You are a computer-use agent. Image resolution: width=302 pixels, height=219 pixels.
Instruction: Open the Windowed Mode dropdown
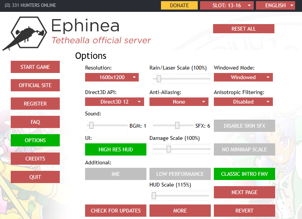pyautogui.click(x=243, y=77)
